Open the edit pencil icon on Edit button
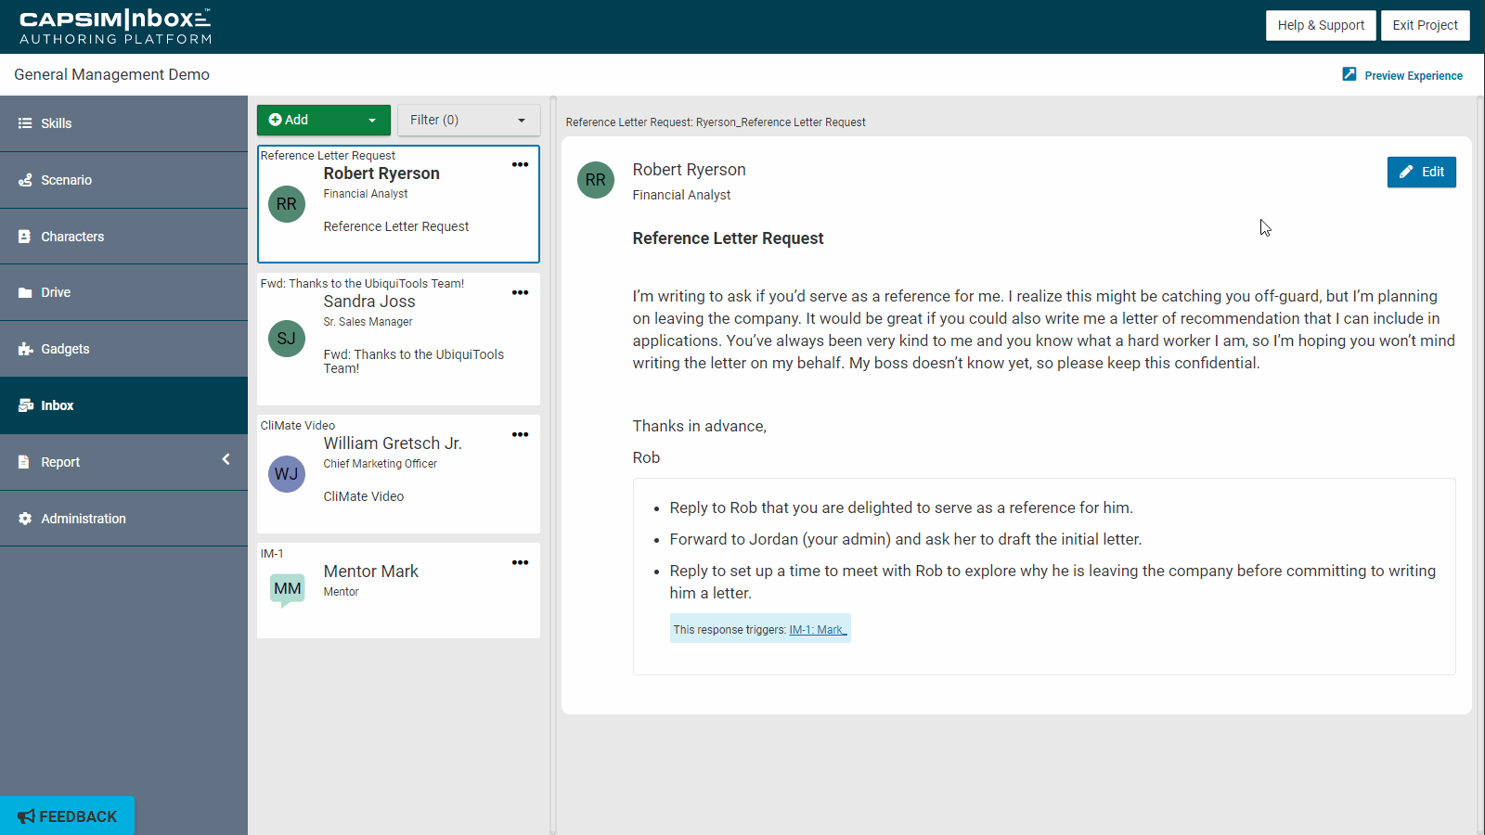Screen dimensions: 1485x835 tap(1408, 172)
